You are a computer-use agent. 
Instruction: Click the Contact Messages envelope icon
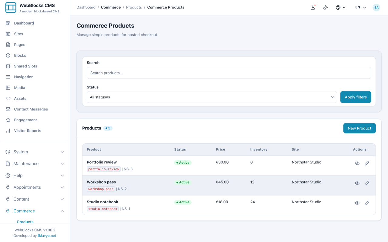[8, 109]
